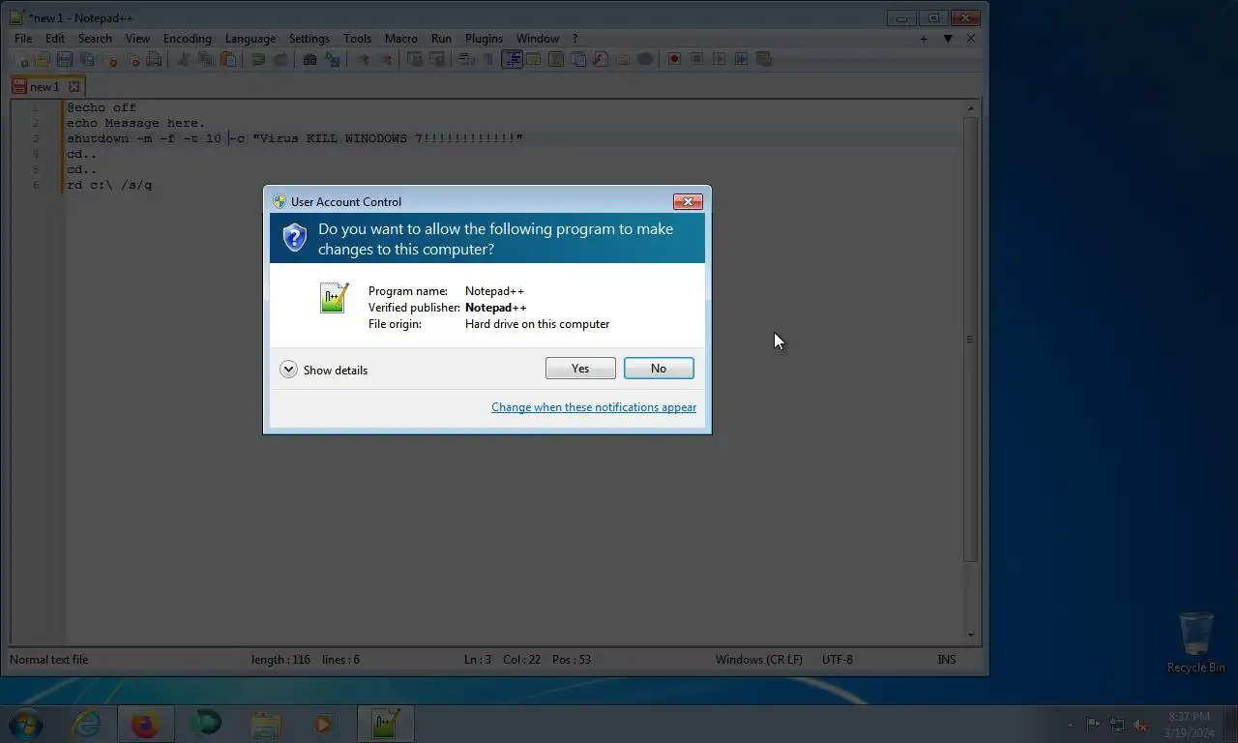Open the File menu
This screenshot has width=1238, height=743.
pos(23,39)
